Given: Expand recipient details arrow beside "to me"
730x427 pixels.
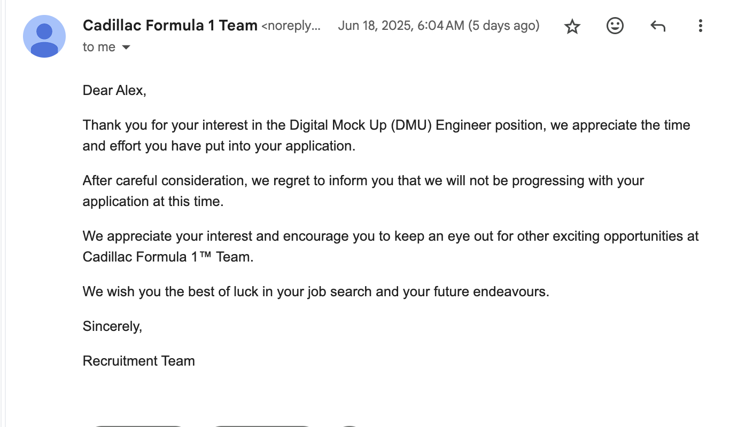Looking at the screenshot, I should [126, 48].
